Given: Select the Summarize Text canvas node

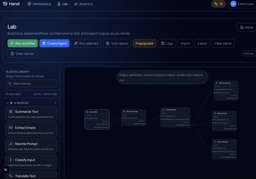Looking at the screenshot, I should pos(133,118).
